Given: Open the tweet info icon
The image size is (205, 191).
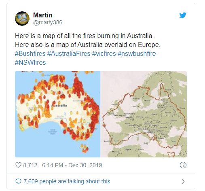Looking at the screenshot, I should pyautogui.click(x=183, y=165).
